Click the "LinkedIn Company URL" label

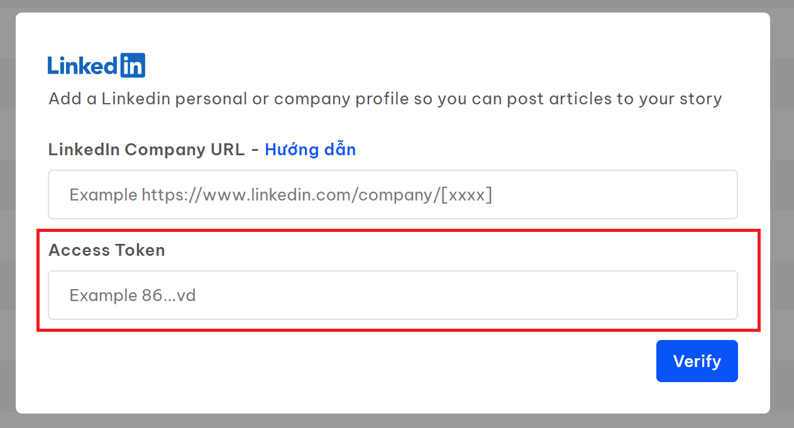(146, 150)
